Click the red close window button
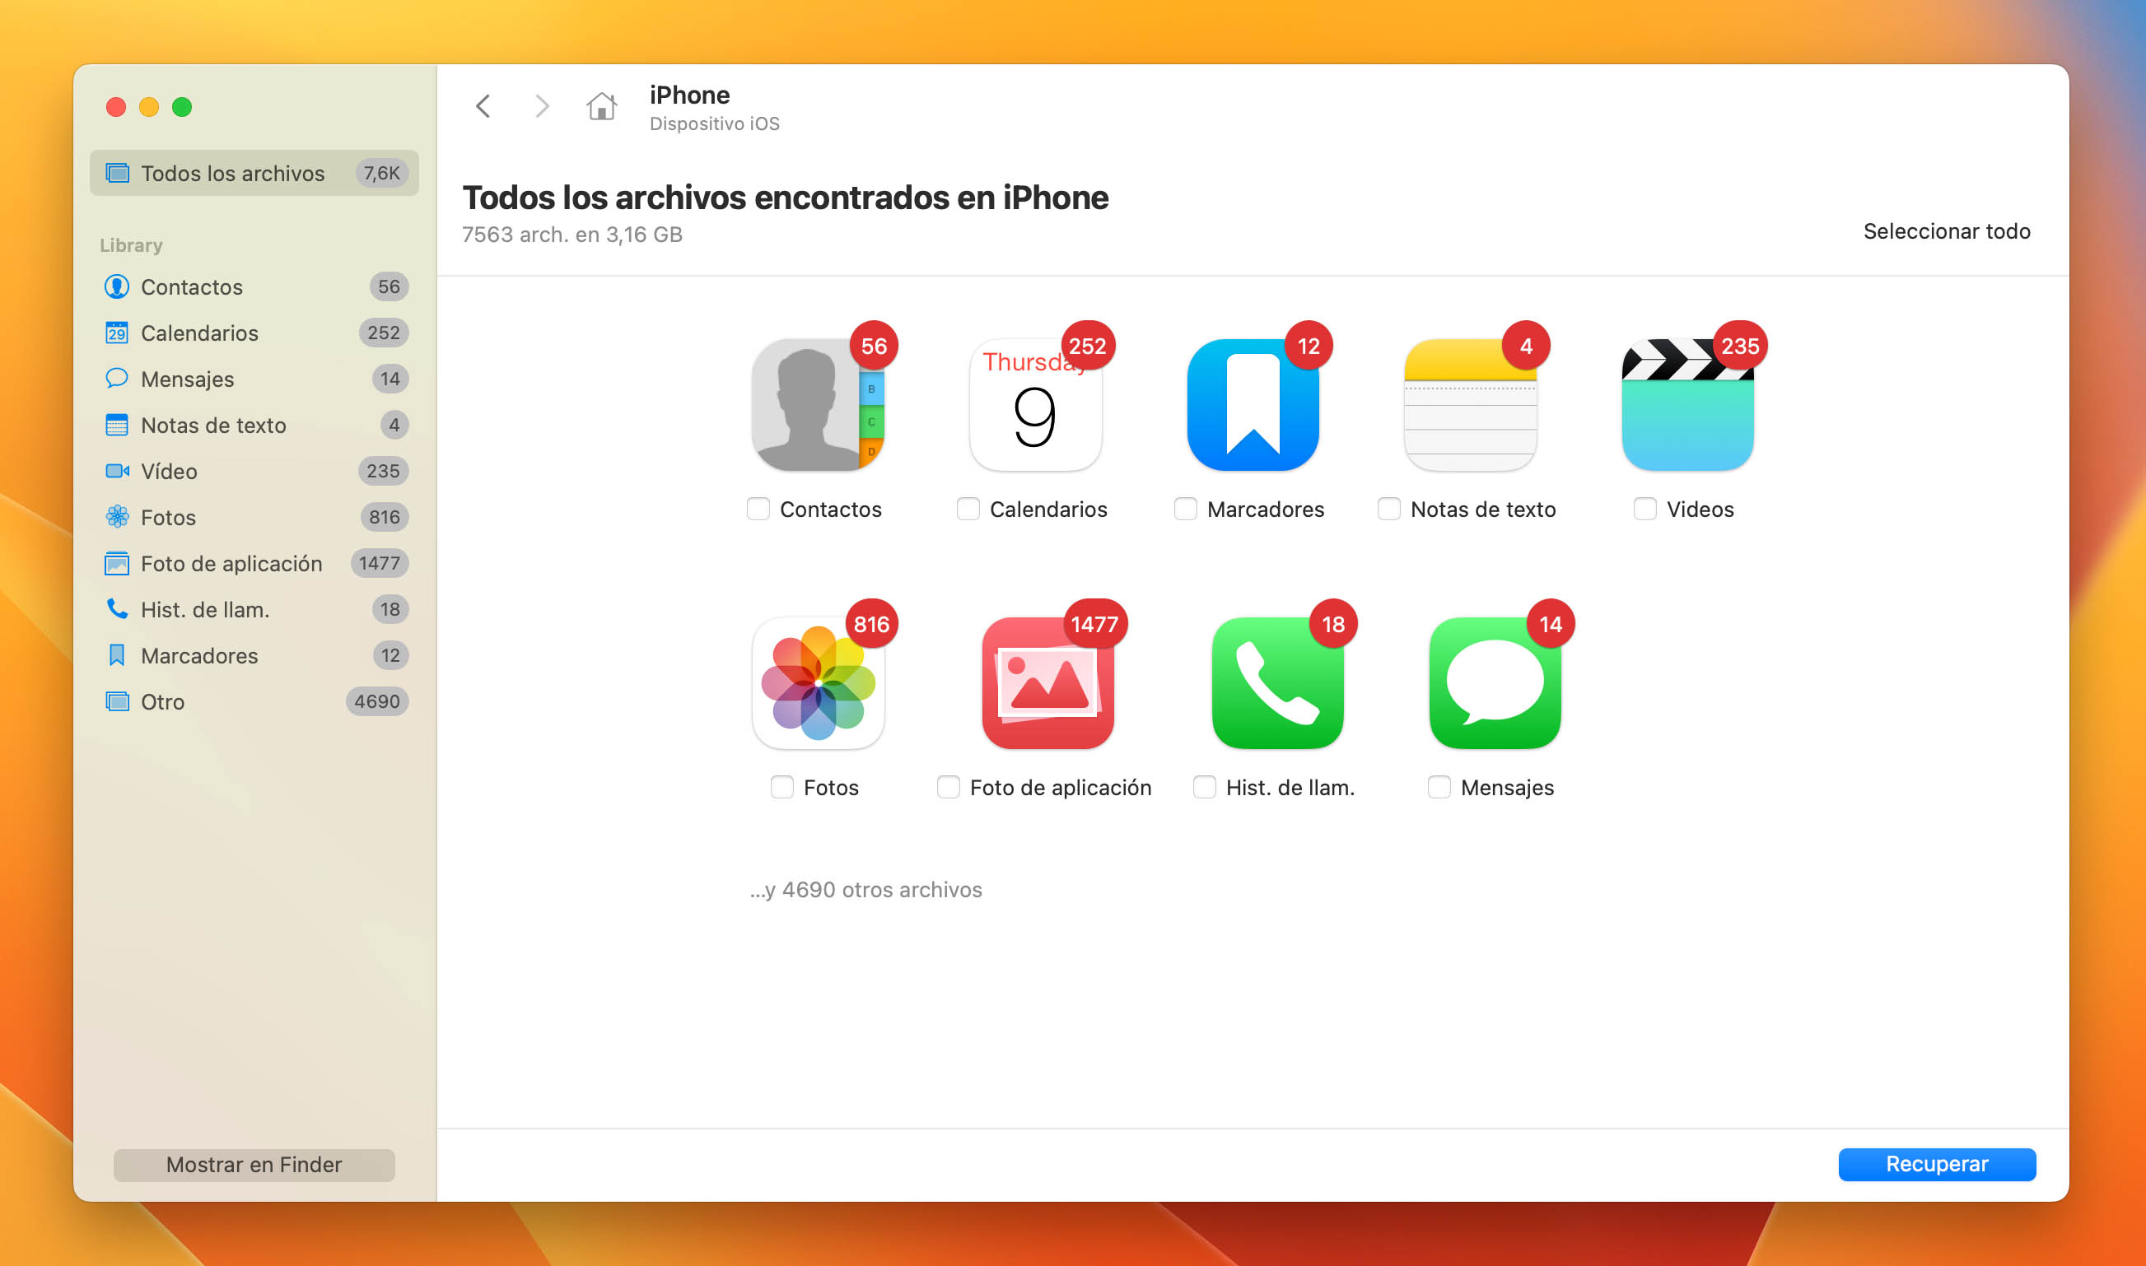Screen dimensions: 2146x1266 coord(116,107)
